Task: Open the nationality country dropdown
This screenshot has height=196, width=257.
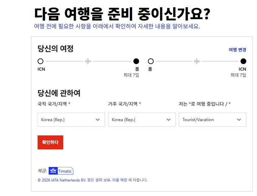Action: (71, 120)
